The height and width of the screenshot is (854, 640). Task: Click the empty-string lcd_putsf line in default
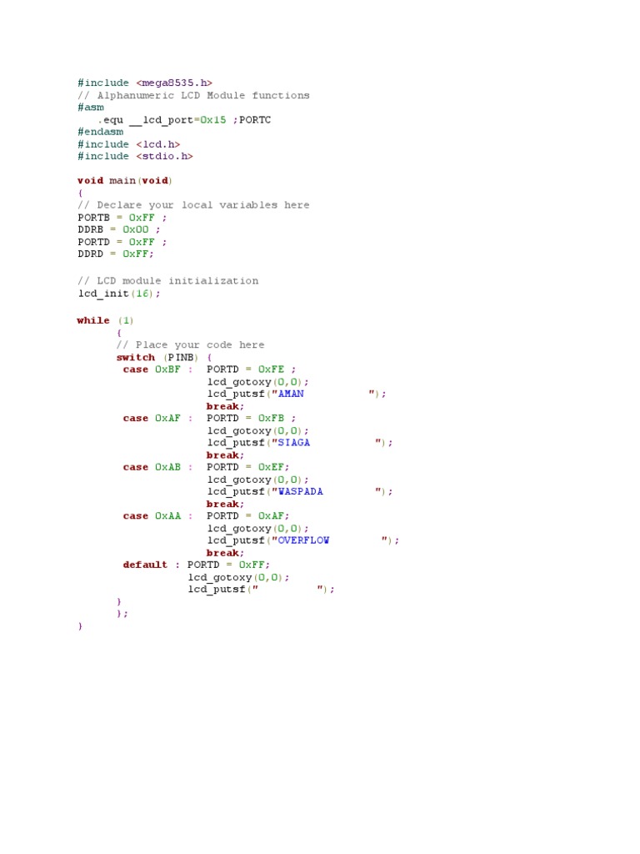click(261, 590)
